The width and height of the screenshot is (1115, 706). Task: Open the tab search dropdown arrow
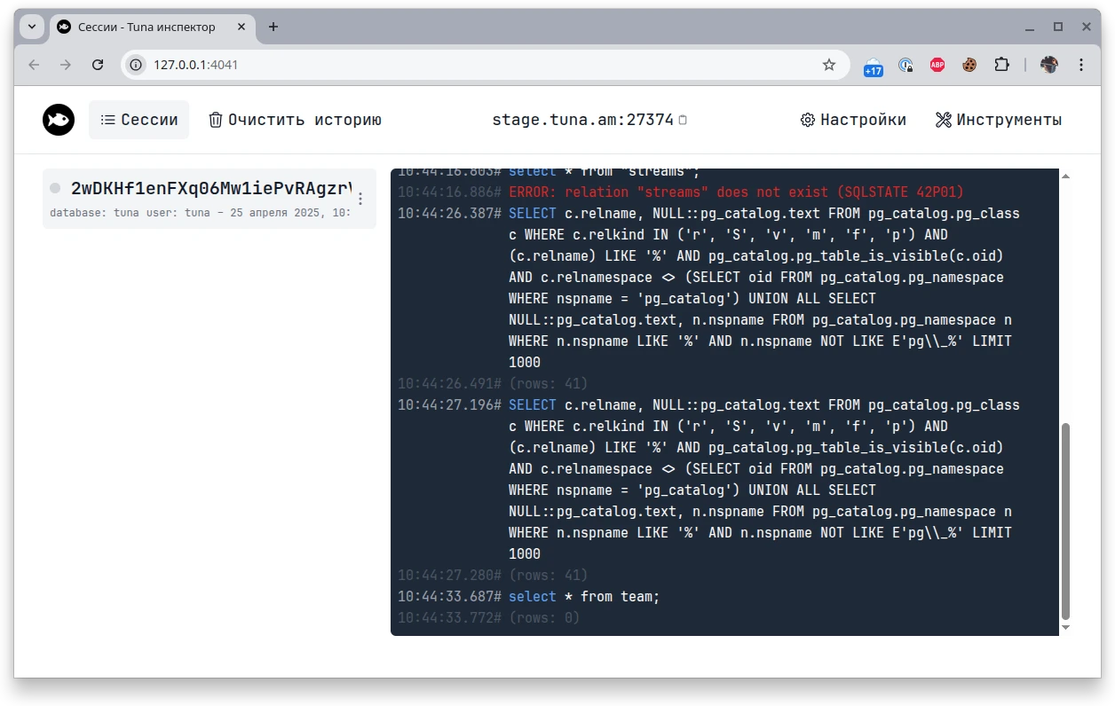pos(32,27)
